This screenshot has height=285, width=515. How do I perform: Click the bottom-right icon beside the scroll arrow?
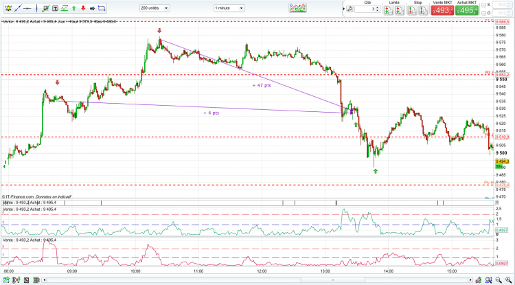479,280
